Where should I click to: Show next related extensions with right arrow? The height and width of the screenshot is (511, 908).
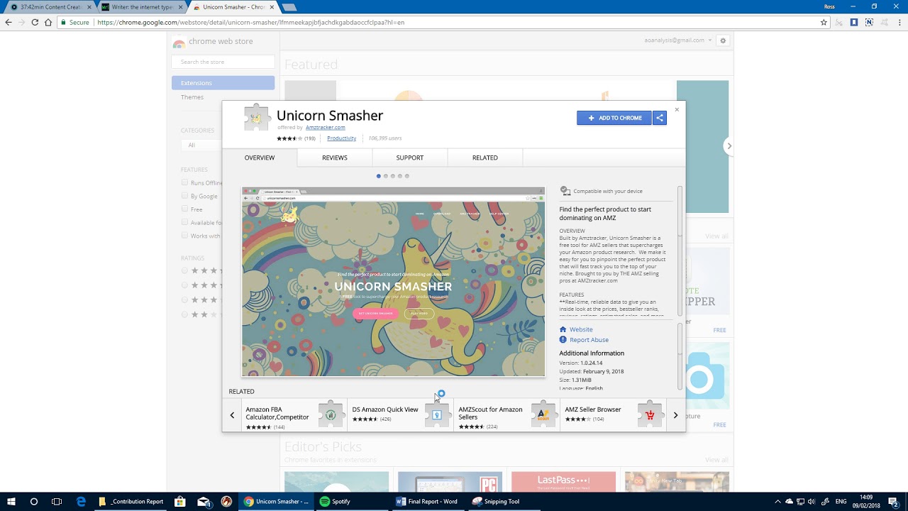click(x=675, y=415)
